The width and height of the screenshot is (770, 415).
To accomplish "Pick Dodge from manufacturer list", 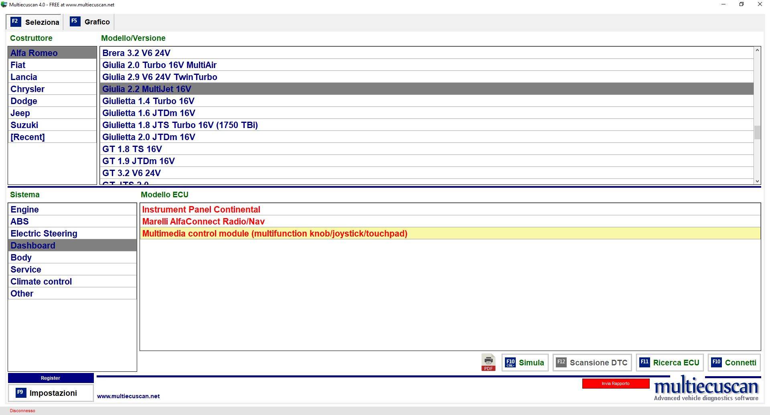I will [52, 101].
